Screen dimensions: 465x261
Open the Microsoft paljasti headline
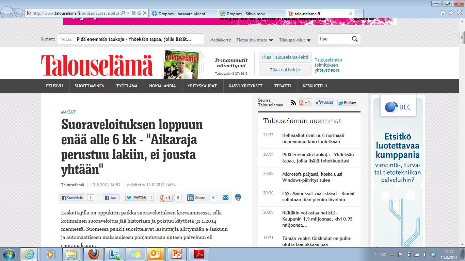(x=312, y=177)
